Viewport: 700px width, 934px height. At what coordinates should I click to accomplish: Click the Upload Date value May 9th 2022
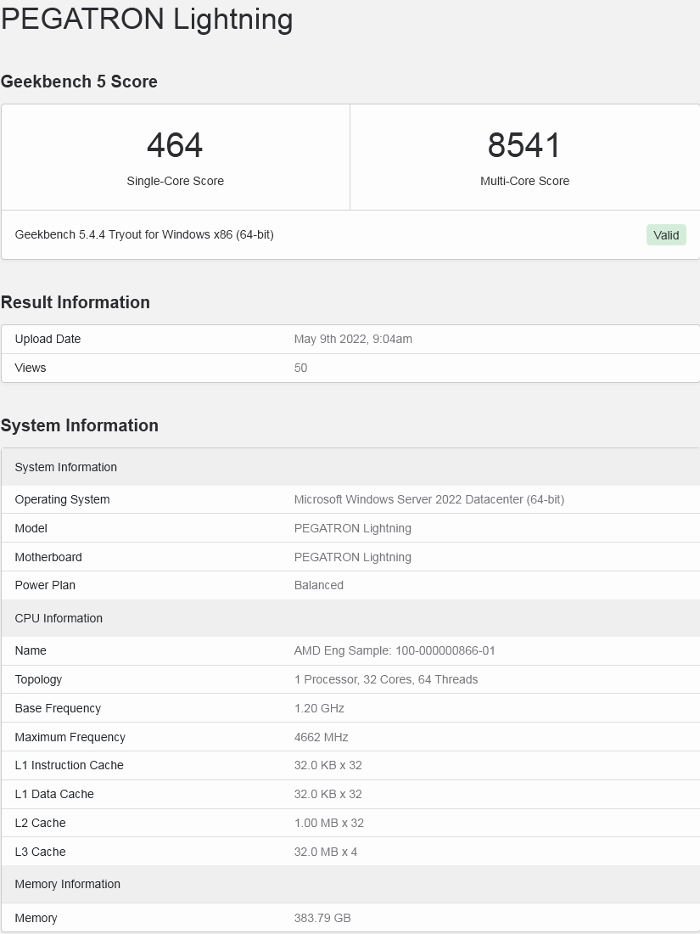353,339
